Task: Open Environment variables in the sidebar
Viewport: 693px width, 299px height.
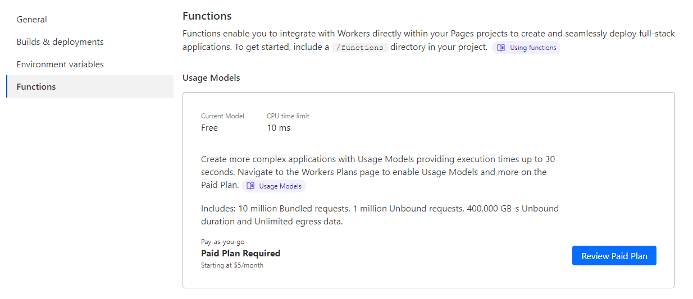Action: tap(60, 65)
